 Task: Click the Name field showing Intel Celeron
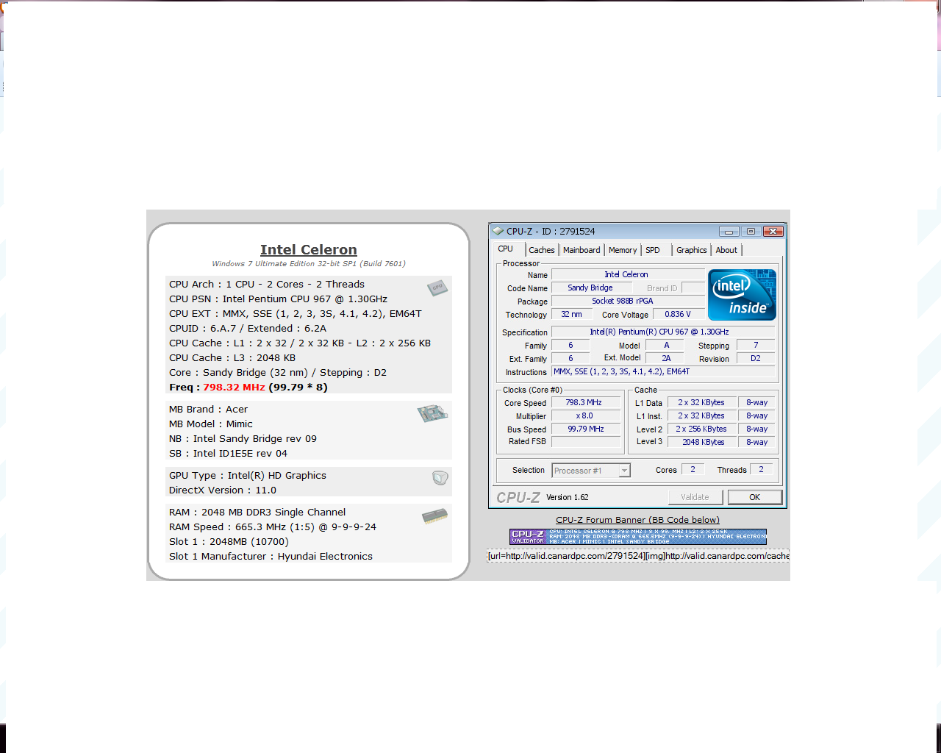point(627,275)
